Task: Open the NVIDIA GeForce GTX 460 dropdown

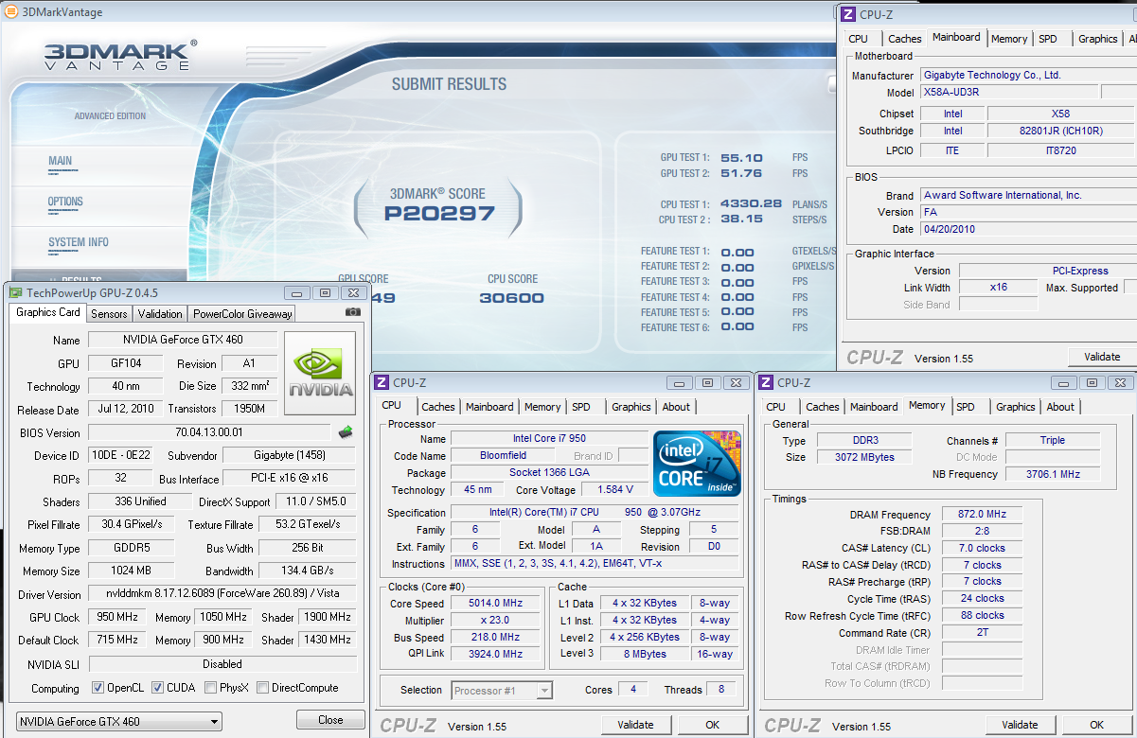Action: [119, 721]
